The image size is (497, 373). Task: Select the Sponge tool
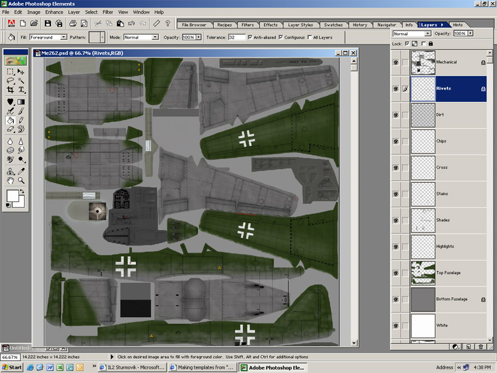point(10,150)
